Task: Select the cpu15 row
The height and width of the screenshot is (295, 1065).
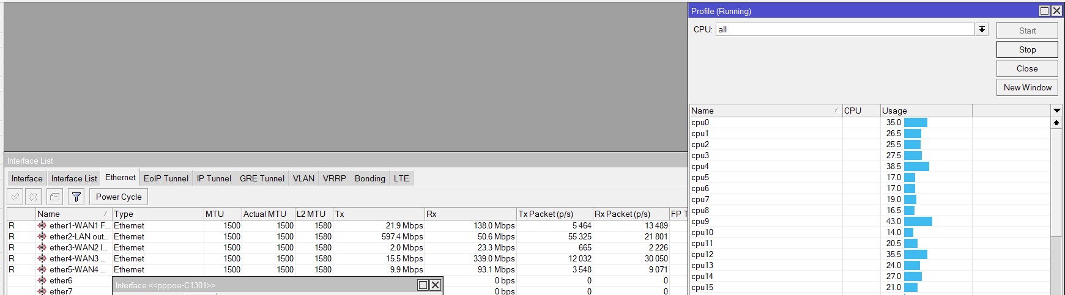Action: point(869,288)
